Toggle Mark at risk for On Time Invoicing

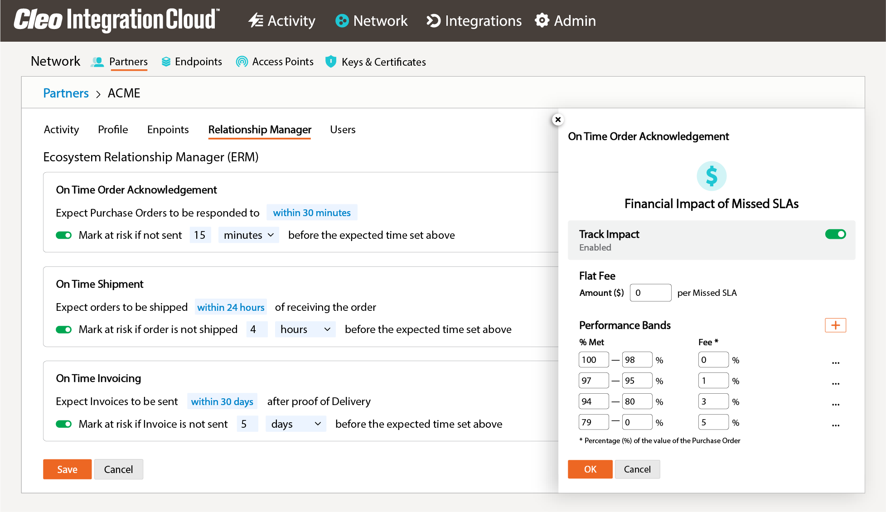64,424
